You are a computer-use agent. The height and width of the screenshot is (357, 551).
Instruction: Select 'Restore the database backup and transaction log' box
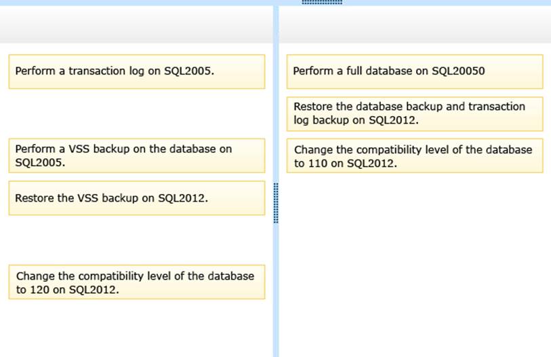(414, 113)
